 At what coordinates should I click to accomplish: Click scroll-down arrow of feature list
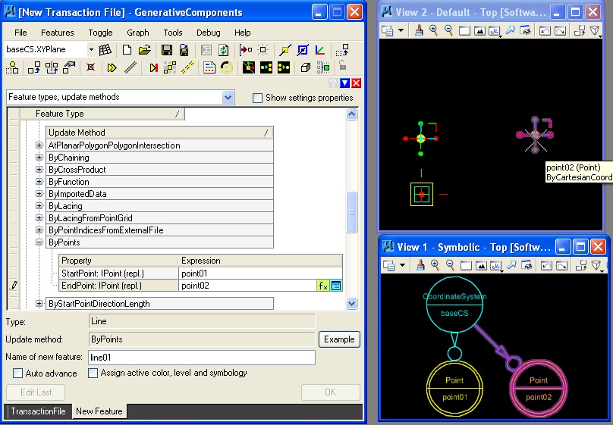(351, 303)
